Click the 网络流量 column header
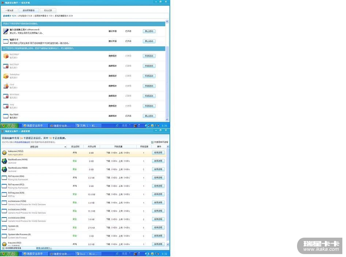Viewport: 346px width, 257px height. click(x=118, y=147)
